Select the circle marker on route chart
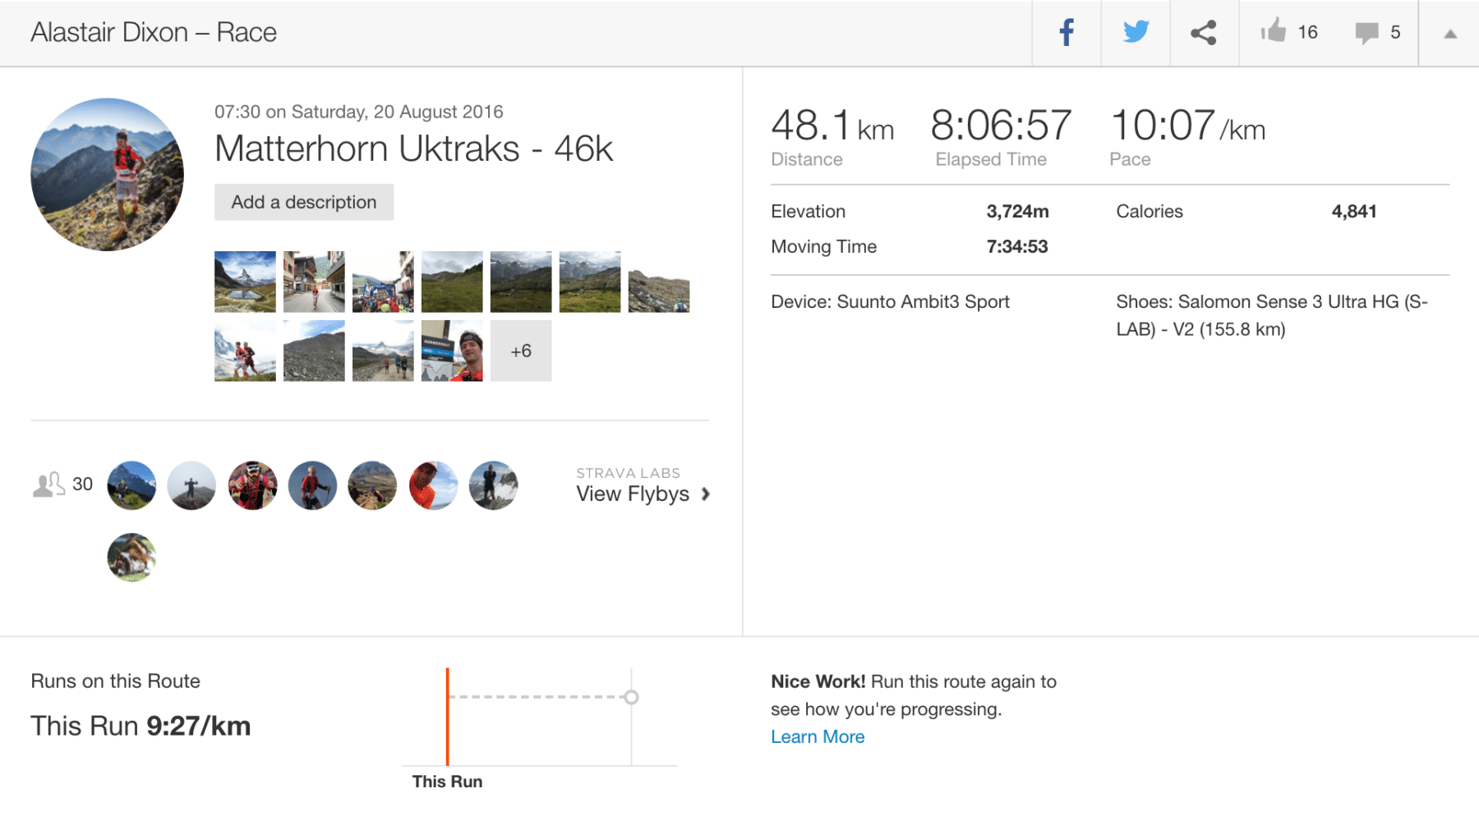Image resolution: width=1479 pixels, height=821 pixels. [631, 697]
